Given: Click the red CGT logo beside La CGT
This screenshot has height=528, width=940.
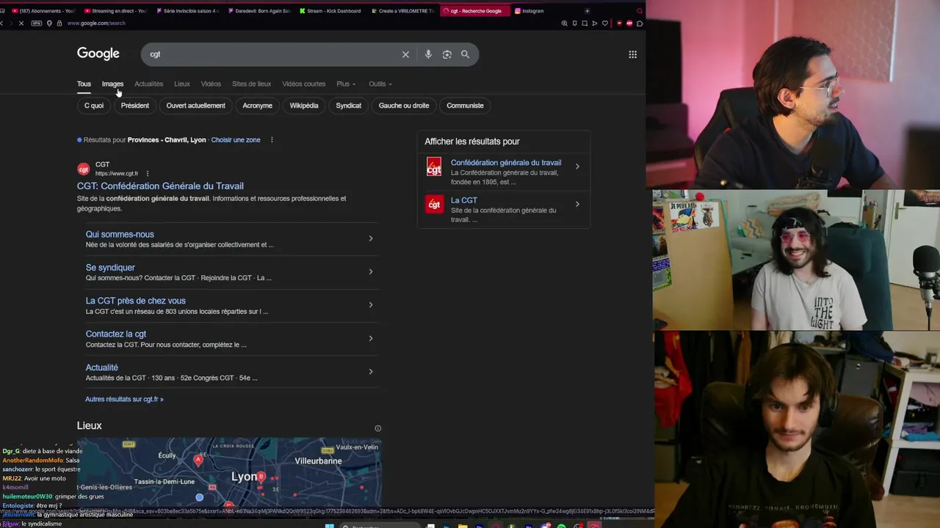Looking at the screenshot, I should [434, 205].
